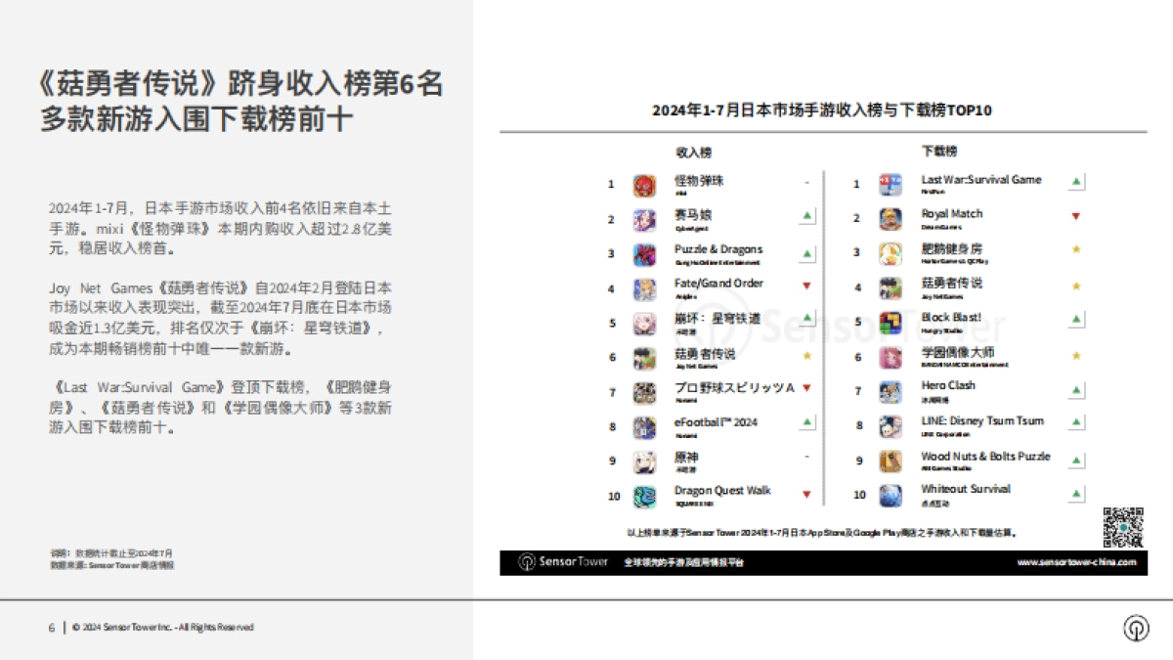
Task: Click the Whiteout Survival app icon
Action: click(x=890, y=495)
